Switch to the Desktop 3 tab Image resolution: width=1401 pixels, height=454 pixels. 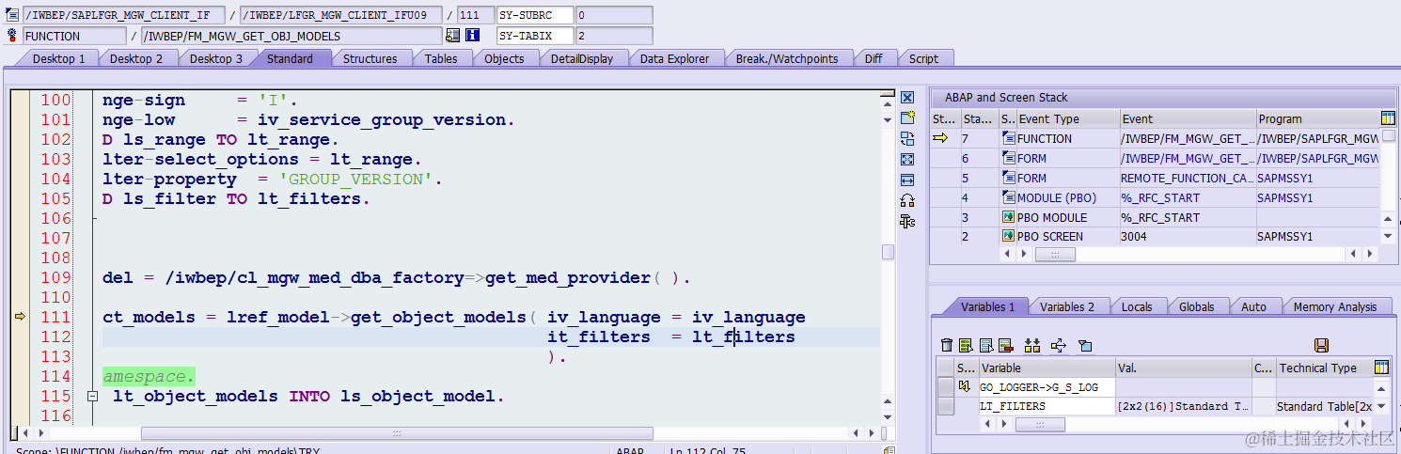tap(216, 58)
